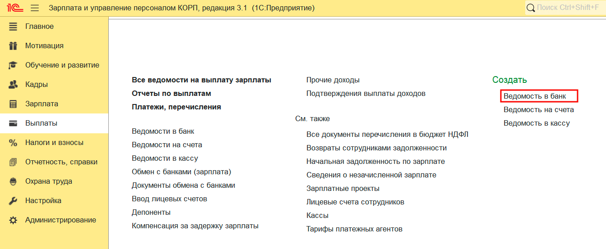Click the Настройка wrench icon
This screenshot has width=606, height=249.
pyautogui.click(x=13, y=201)
